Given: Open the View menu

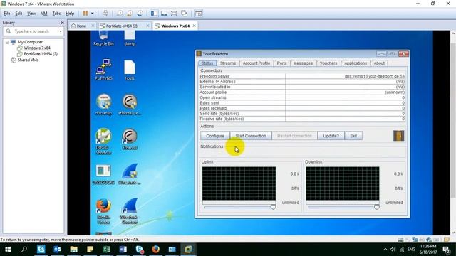Looking at the screenshot, I should coord(31,14).
